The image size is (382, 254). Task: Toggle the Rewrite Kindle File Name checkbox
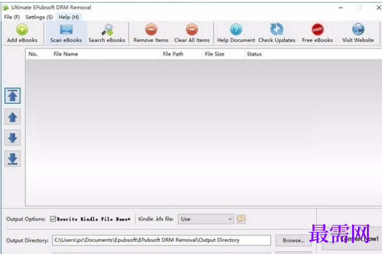pyautogui.click(x=53, y=219)
